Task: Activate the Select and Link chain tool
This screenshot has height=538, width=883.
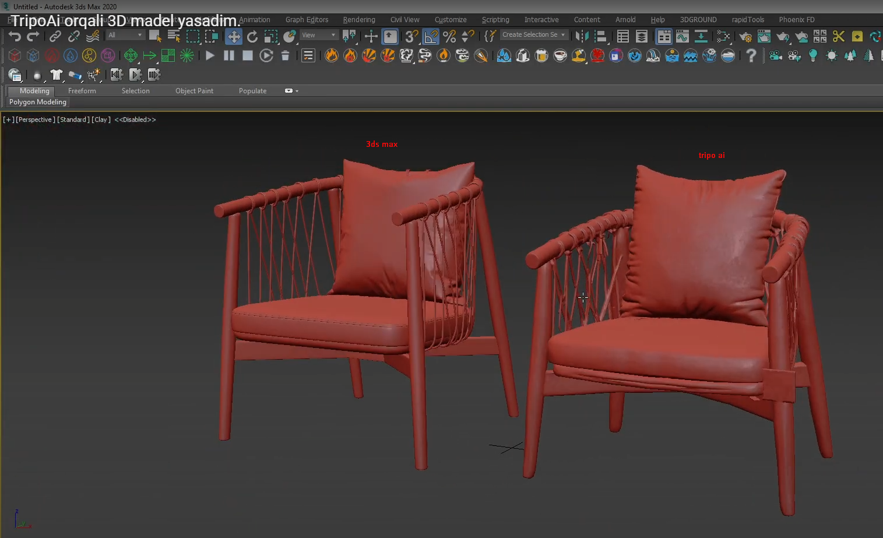Action: tap(55, 36)
